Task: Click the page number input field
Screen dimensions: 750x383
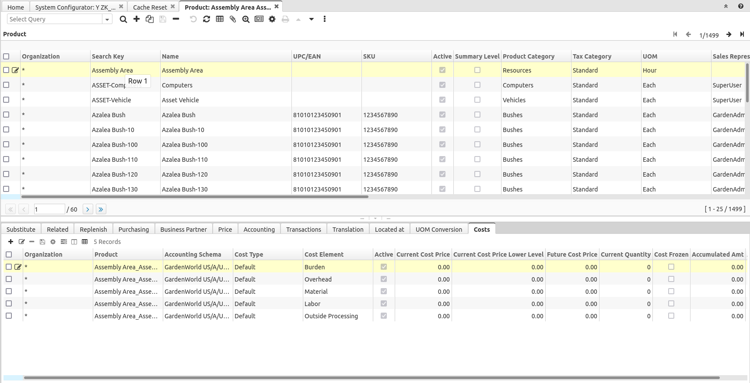Action: [x=49, y=209]
